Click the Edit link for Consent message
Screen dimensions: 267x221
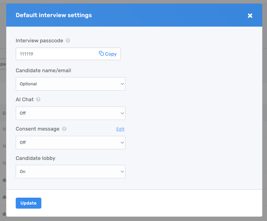[x=120, y=129]
